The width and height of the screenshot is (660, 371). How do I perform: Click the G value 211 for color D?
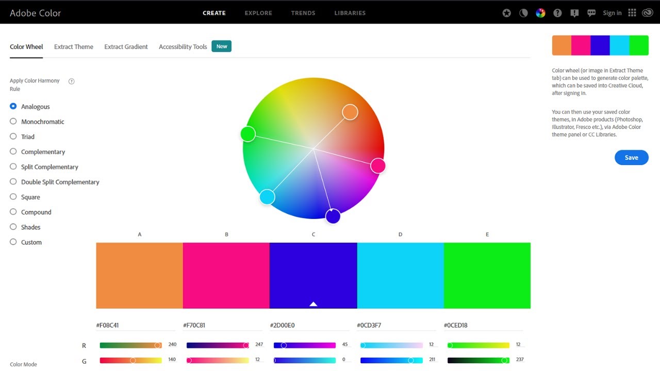click(x=433, y=359)
